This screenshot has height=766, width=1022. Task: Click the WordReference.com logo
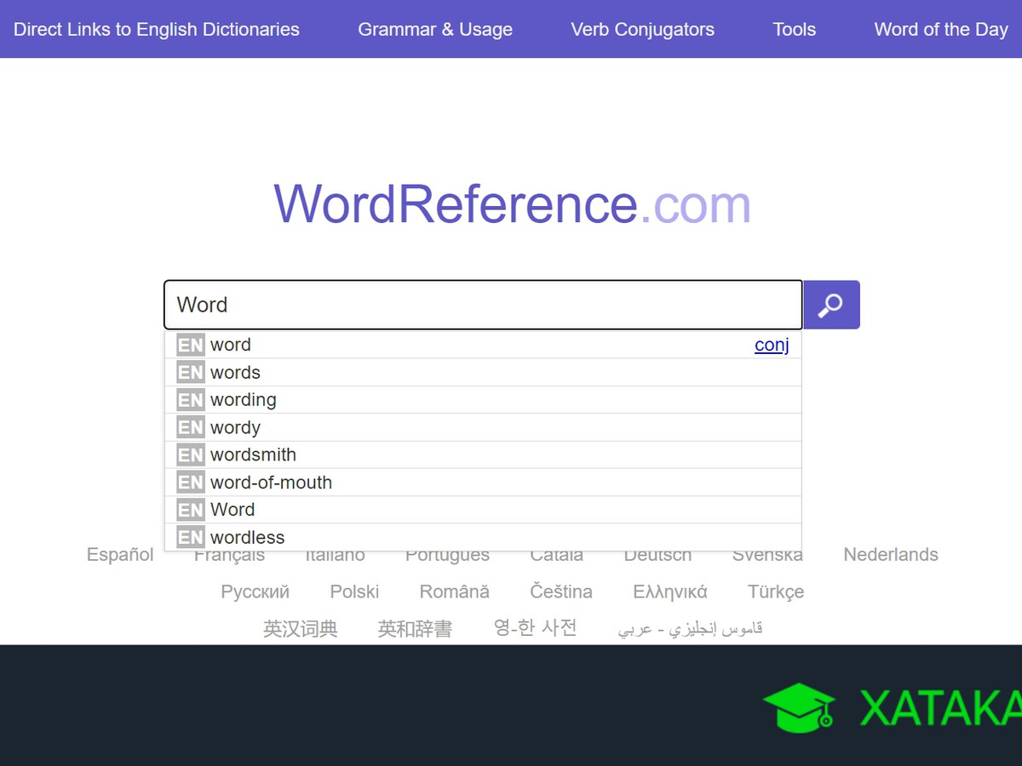pos(512,204)
